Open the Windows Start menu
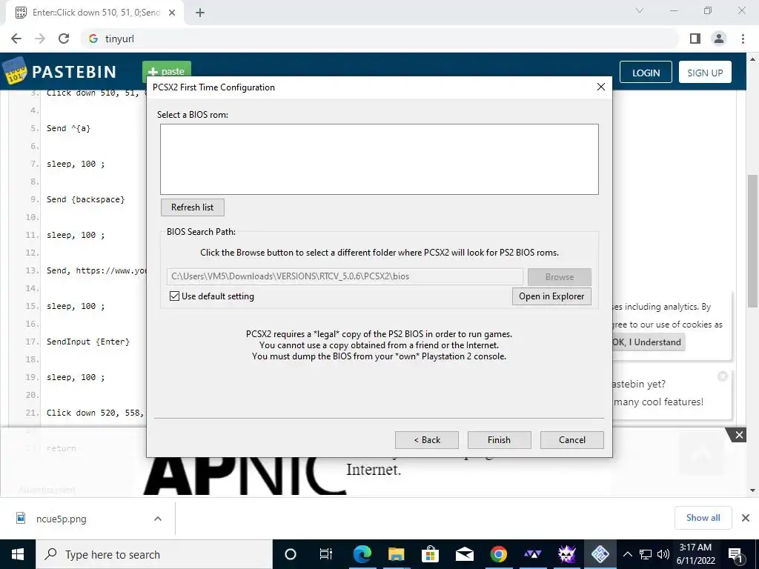Image resolution: width=759 pixels, height=569 pixels. [18, 554]
